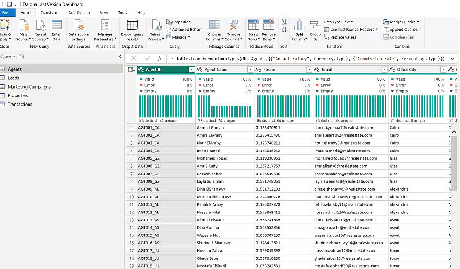Image resolution: width=460 pixels, height=269 pixels.
Task: Switch to the Transform tab
Action: click(49, 13)
